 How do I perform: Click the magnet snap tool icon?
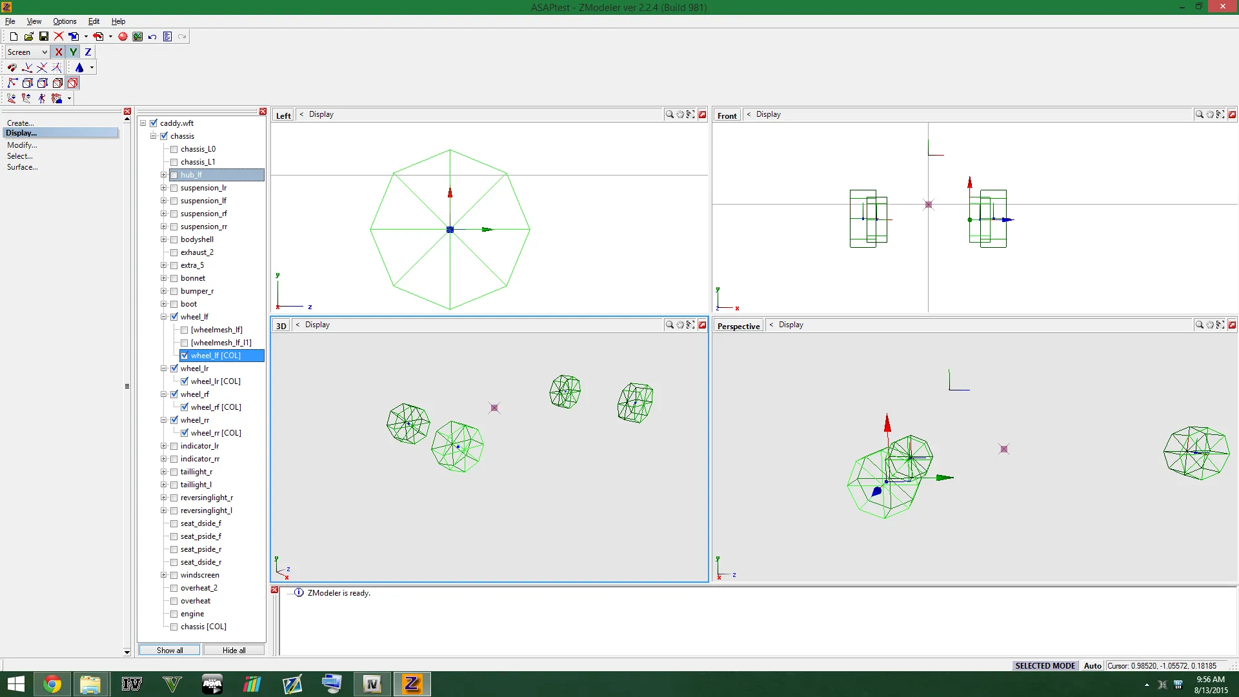click(12, 68)
